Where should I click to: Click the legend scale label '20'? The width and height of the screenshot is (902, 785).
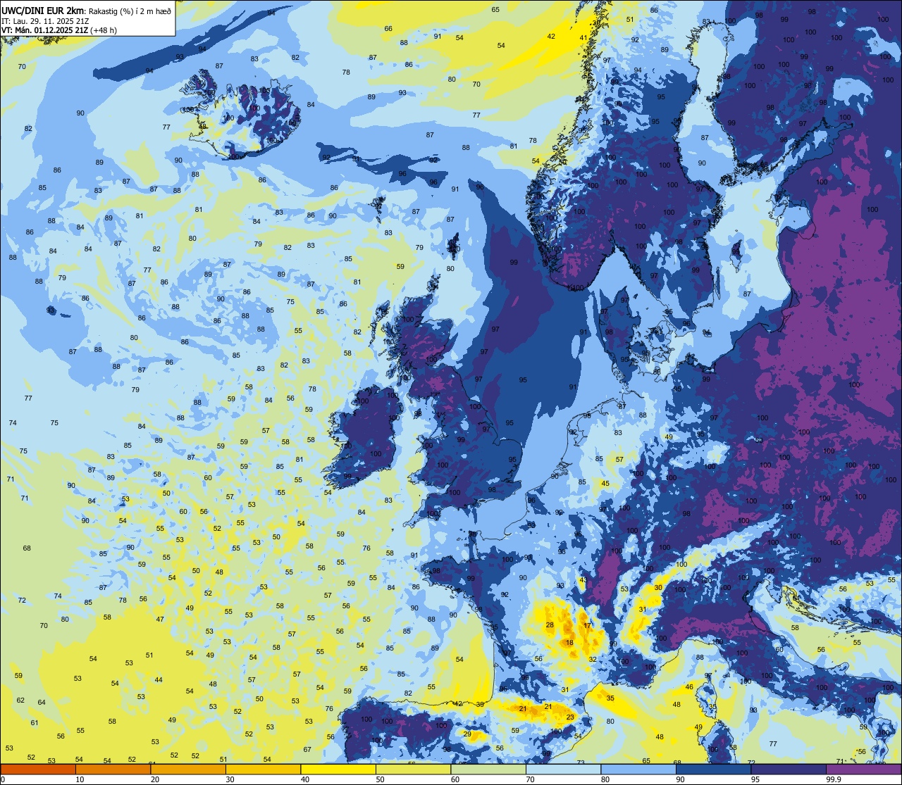point(155,779)
